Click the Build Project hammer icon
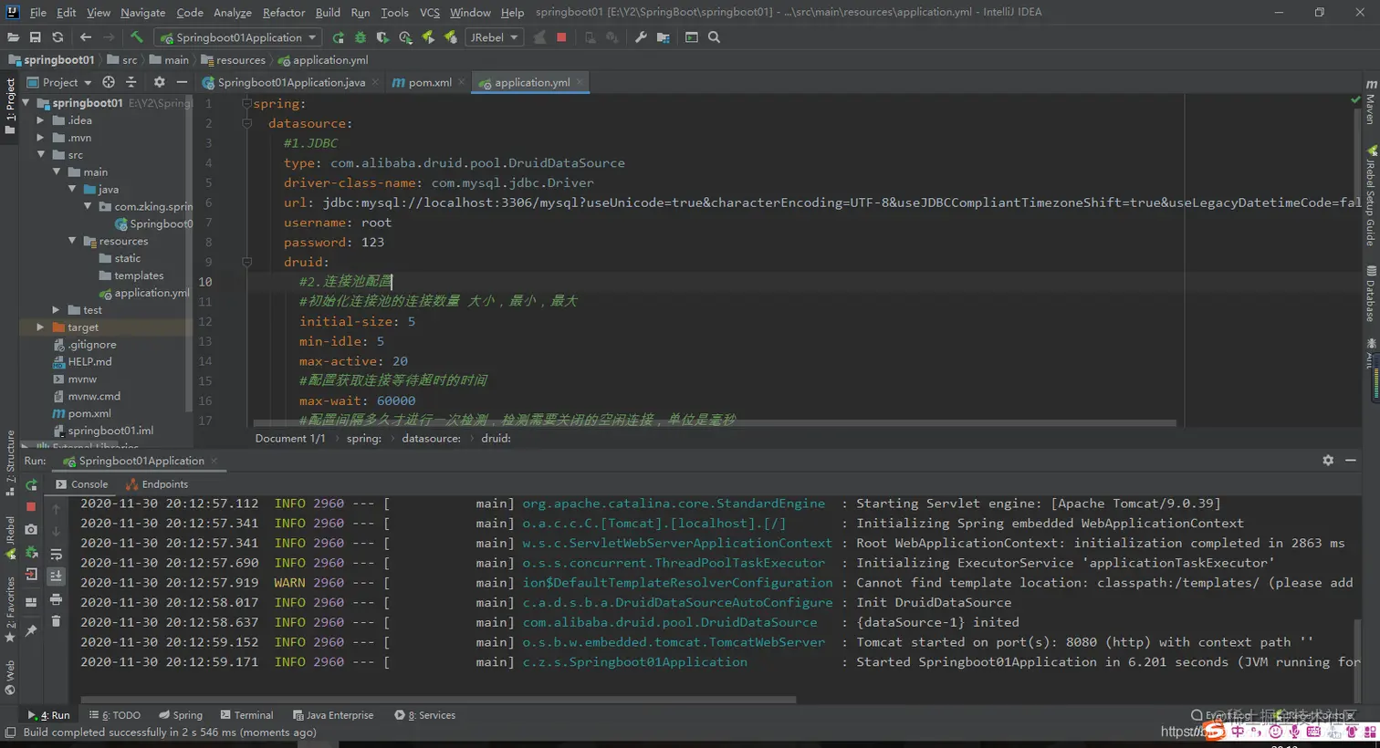Screen dimensions: 1380x748 tap(136, 37)
